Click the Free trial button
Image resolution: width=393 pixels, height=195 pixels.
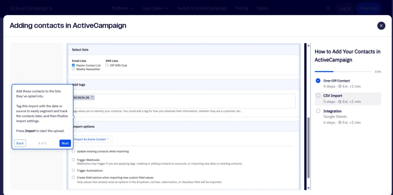368,8
